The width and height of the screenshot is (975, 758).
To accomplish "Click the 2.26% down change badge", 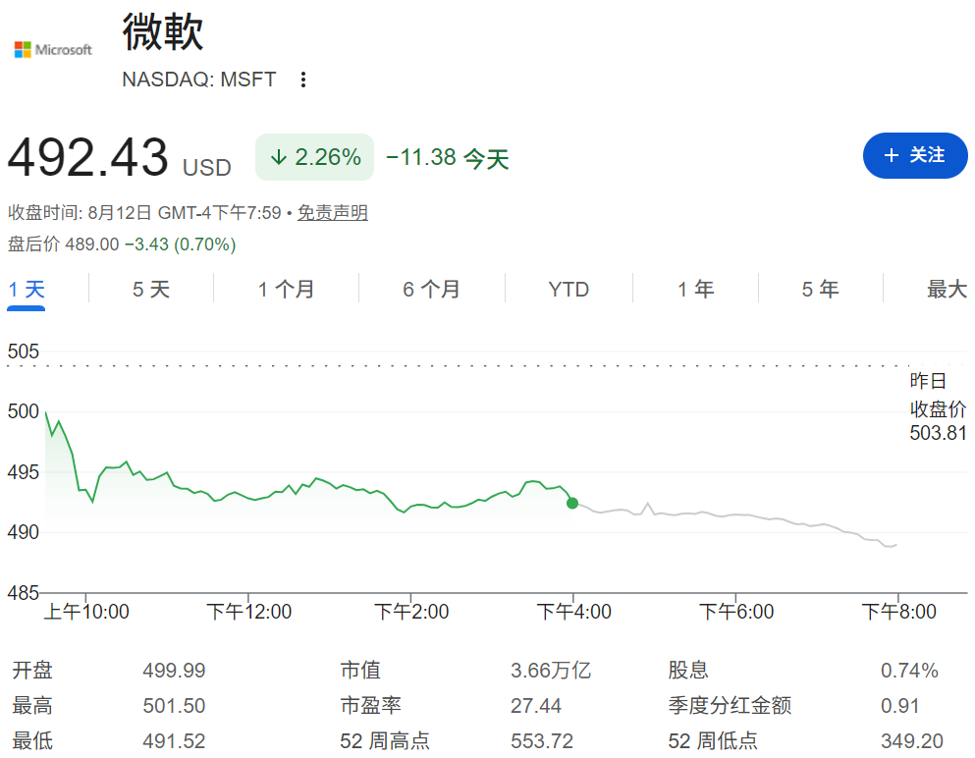I will pyautogui.click(x=314, y=157).
